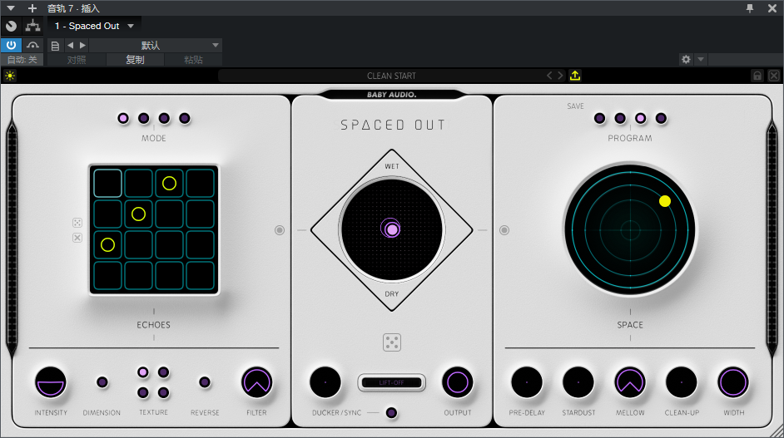Viewport: 784px width, 438px height.
Task: Click the plugin edit knob icon
Action: coord(11,26)
